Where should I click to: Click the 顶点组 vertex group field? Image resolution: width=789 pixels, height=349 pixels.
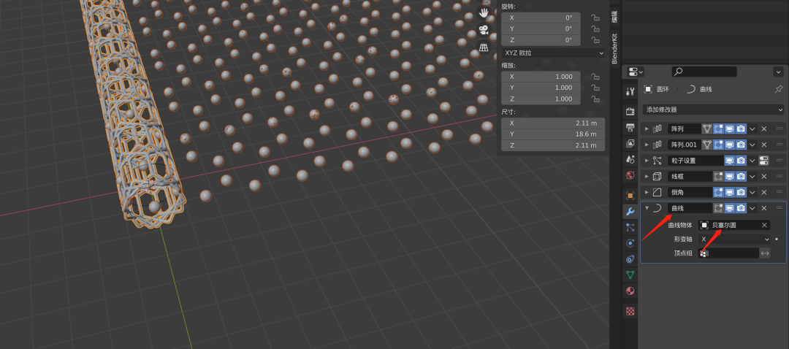(728, 253)
